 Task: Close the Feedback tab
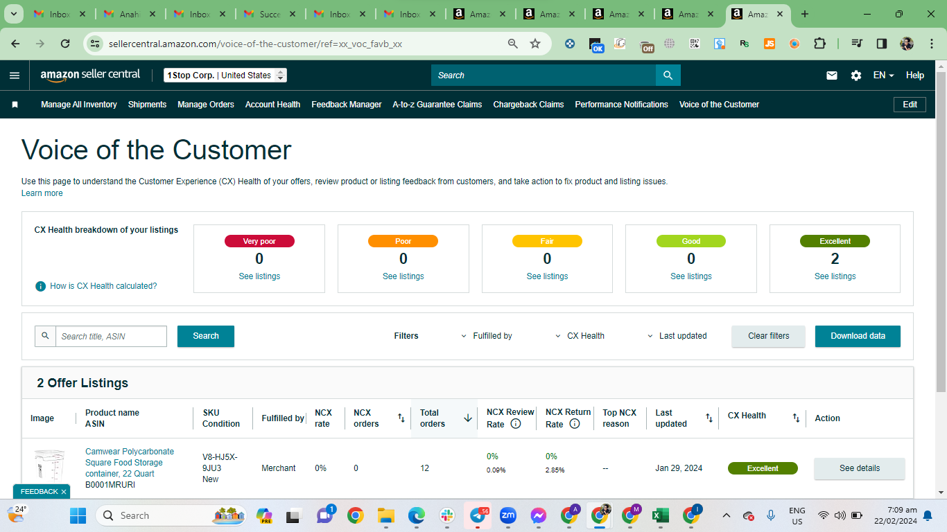click(x=64, y=492)
